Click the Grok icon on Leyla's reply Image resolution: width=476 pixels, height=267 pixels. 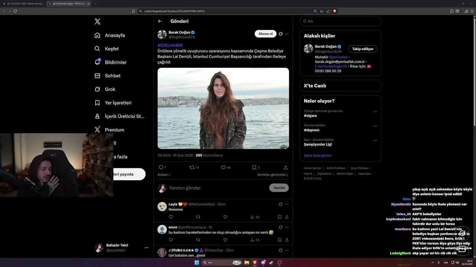tap(281, 204)
